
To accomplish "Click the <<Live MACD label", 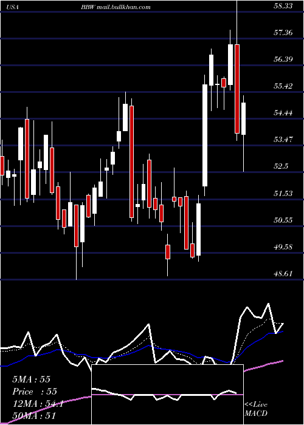I will point(256,409).
